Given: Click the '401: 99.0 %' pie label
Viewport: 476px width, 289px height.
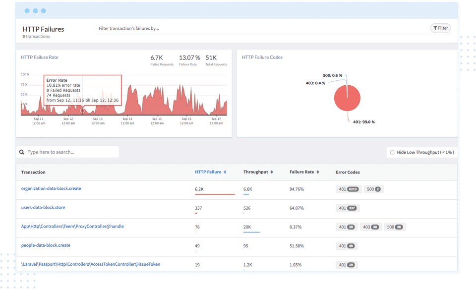Looking at the screenshot, I should coord(363,122).
